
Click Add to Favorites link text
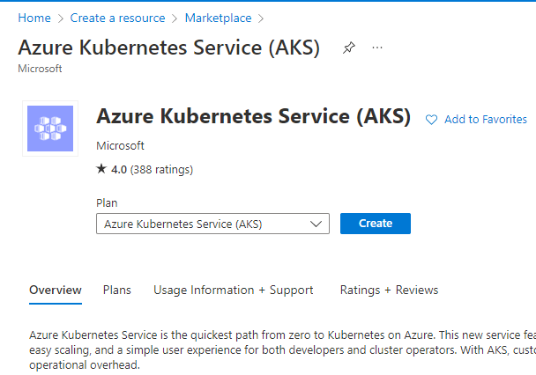[486, 120]
